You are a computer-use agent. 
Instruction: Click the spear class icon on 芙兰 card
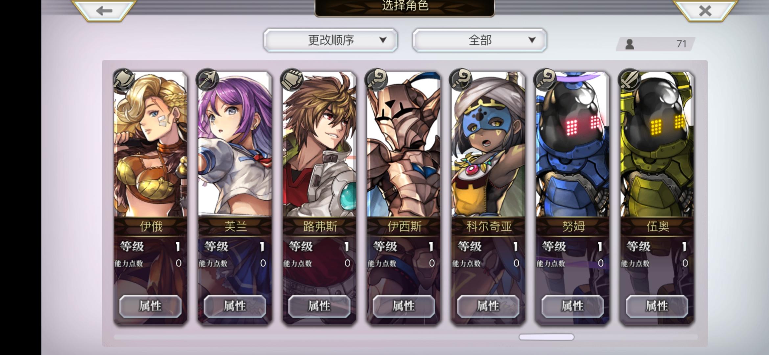(207, 80)
